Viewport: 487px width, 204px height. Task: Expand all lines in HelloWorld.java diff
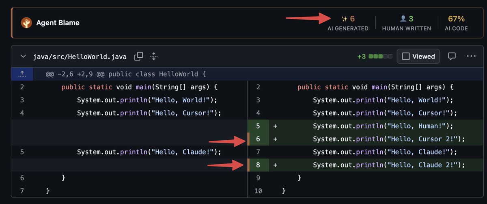tap(154, 56)
